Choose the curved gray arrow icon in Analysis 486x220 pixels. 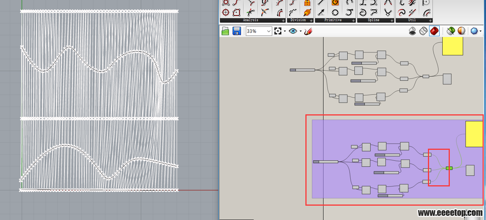pyautogui.click(x=279, y=12)
